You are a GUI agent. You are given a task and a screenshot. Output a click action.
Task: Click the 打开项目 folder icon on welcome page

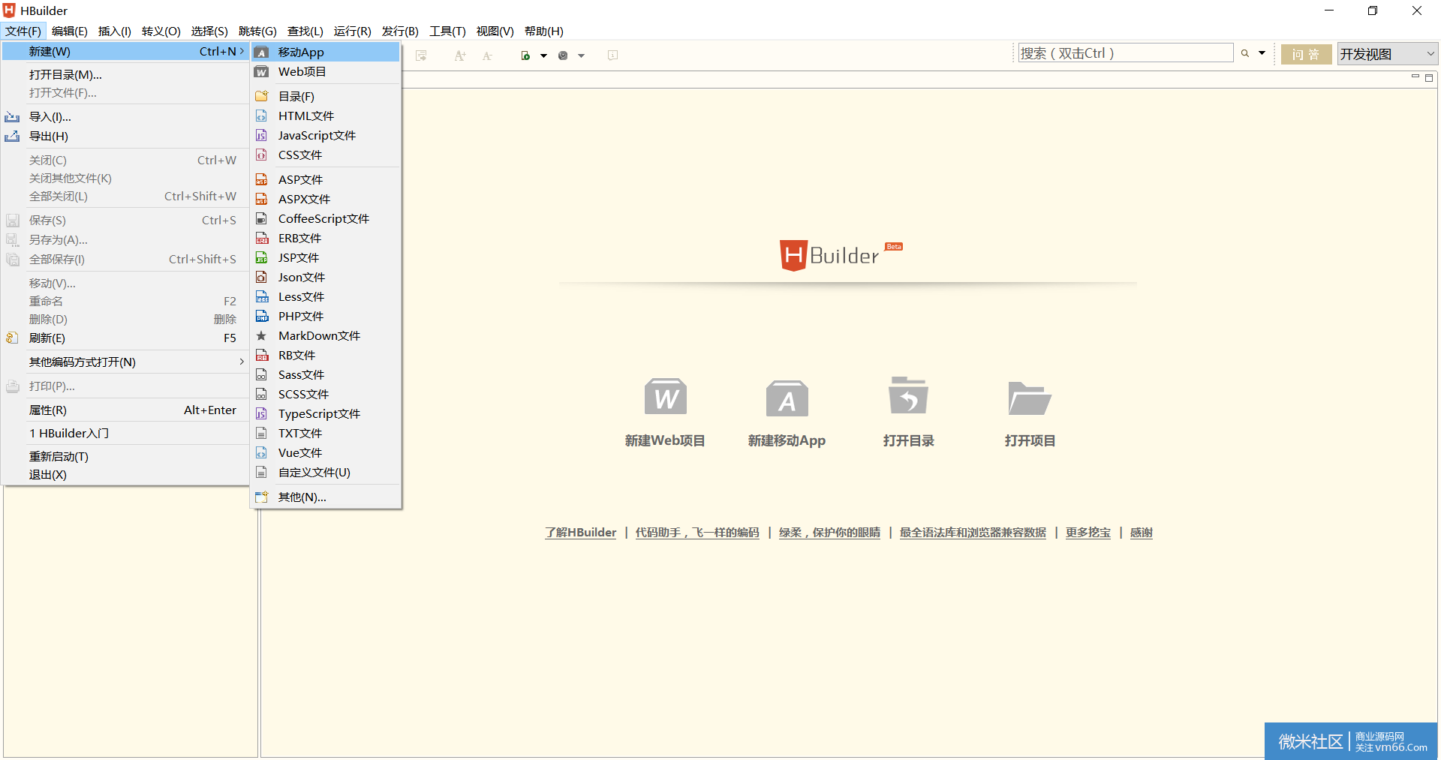1030,398
